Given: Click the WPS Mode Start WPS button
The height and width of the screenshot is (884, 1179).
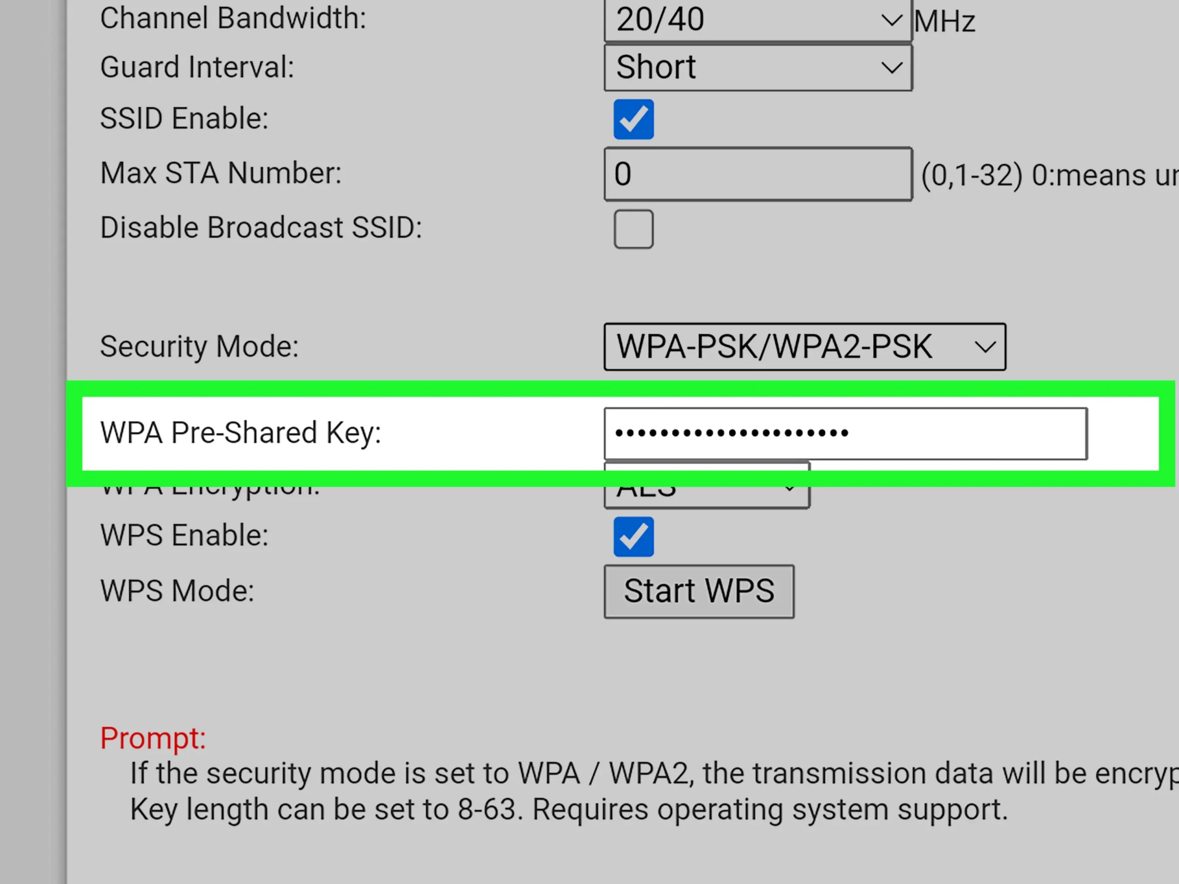Looking at the screenshot, I should point(699,591).
